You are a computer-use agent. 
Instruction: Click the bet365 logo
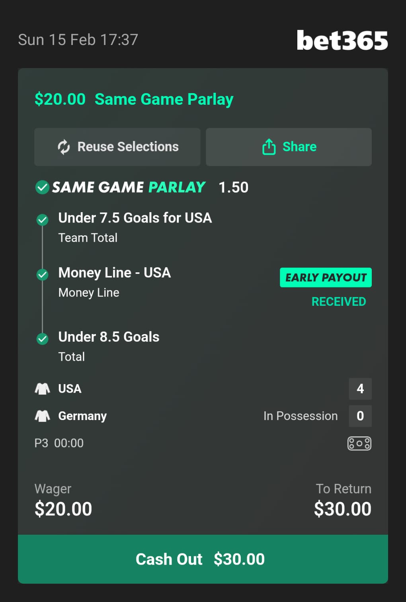point(342,40)
